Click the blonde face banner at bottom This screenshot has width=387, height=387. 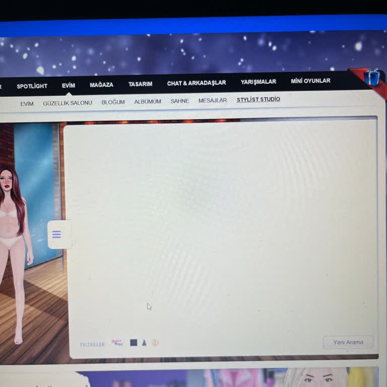(x=317, y=377)
